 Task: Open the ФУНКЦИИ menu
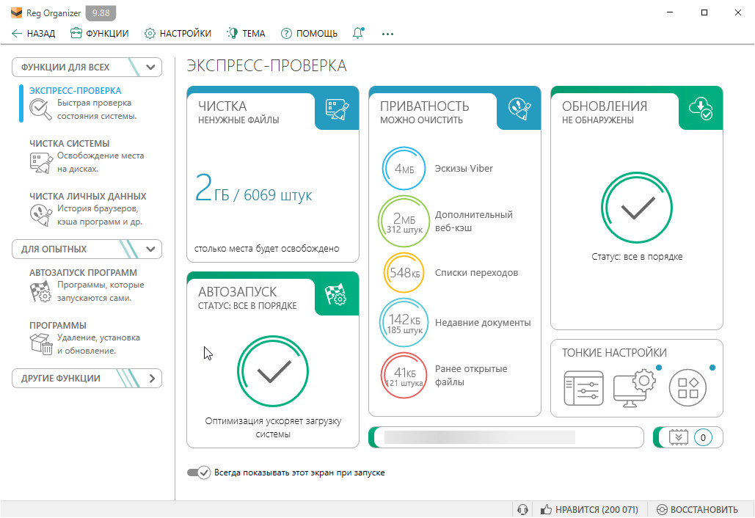[x=99, y=33]
